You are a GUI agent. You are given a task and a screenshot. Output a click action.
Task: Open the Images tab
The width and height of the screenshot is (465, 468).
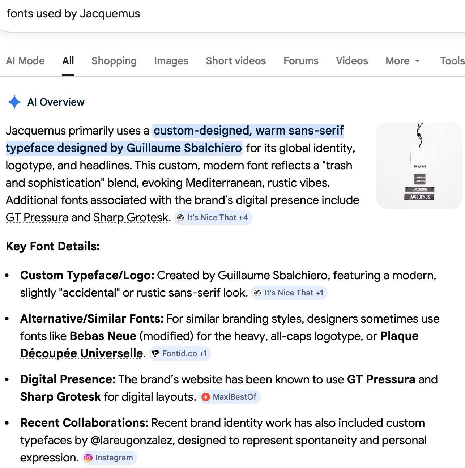pos(171,61)
